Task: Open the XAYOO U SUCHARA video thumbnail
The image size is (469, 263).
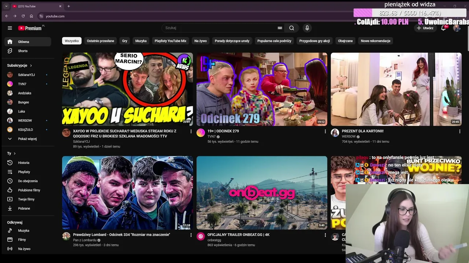Action: point(128,89)
